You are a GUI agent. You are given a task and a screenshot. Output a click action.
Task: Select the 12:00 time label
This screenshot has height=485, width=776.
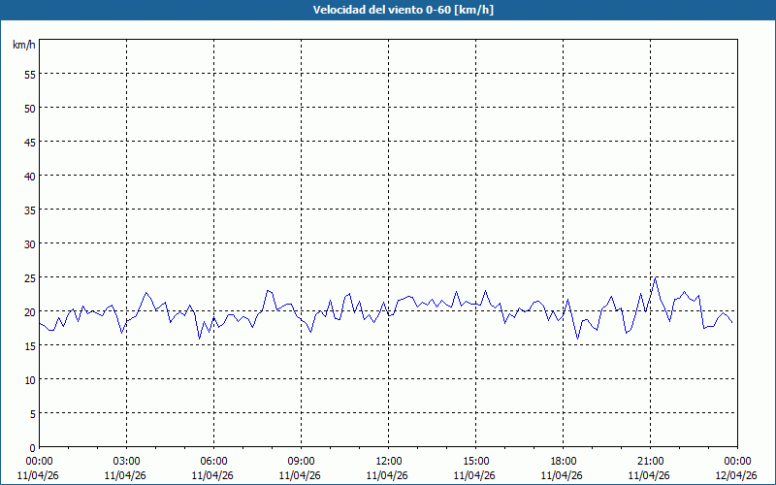tap(388, 461)
